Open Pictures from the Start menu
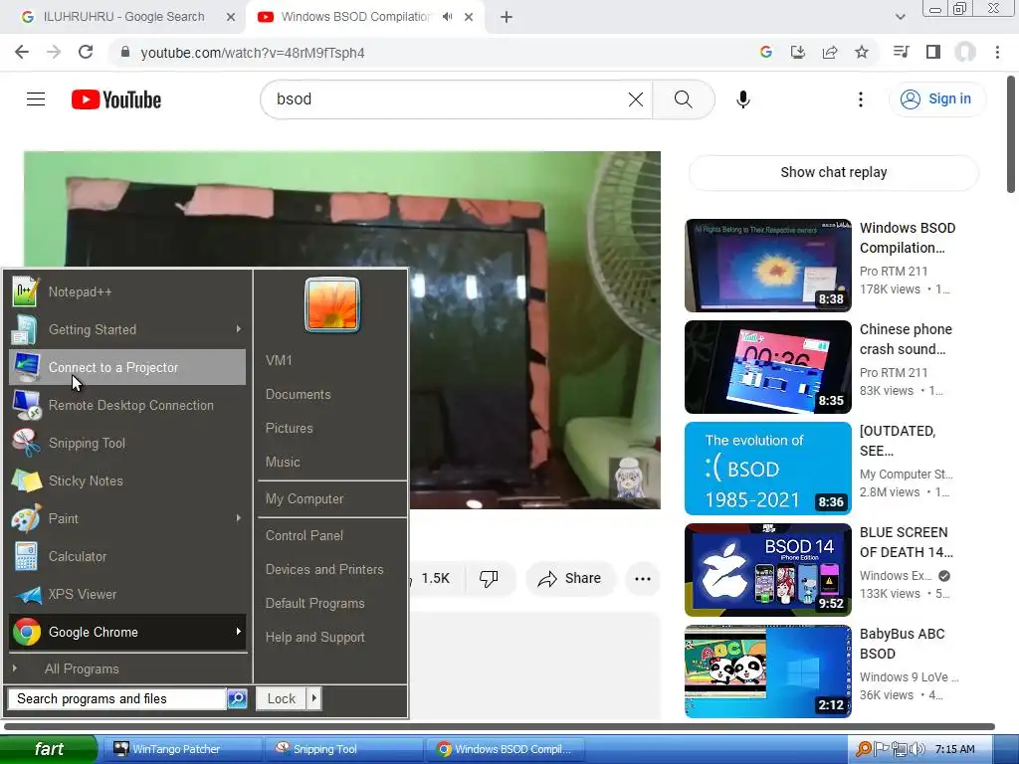Image resolution: width=1019 pixels, height=764 pixels. tap(290, 428)
